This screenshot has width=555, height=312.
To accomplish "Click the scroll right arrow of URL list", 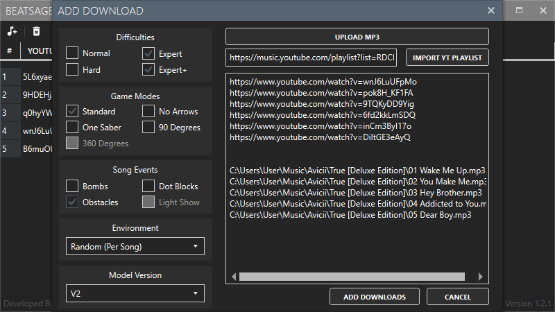I will pos(480,276).
